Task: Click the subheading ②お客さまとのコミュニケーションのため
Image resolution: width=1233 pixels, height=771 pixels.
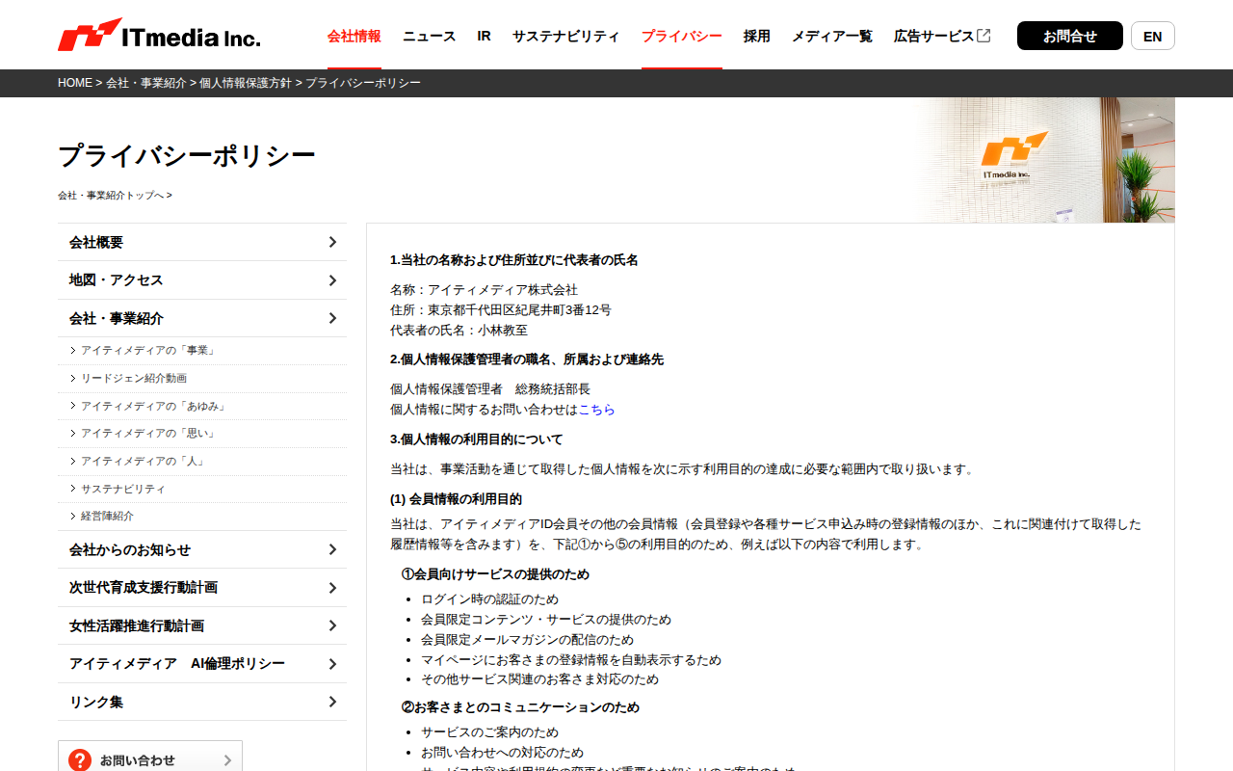Action: click(x=520, y=707)
